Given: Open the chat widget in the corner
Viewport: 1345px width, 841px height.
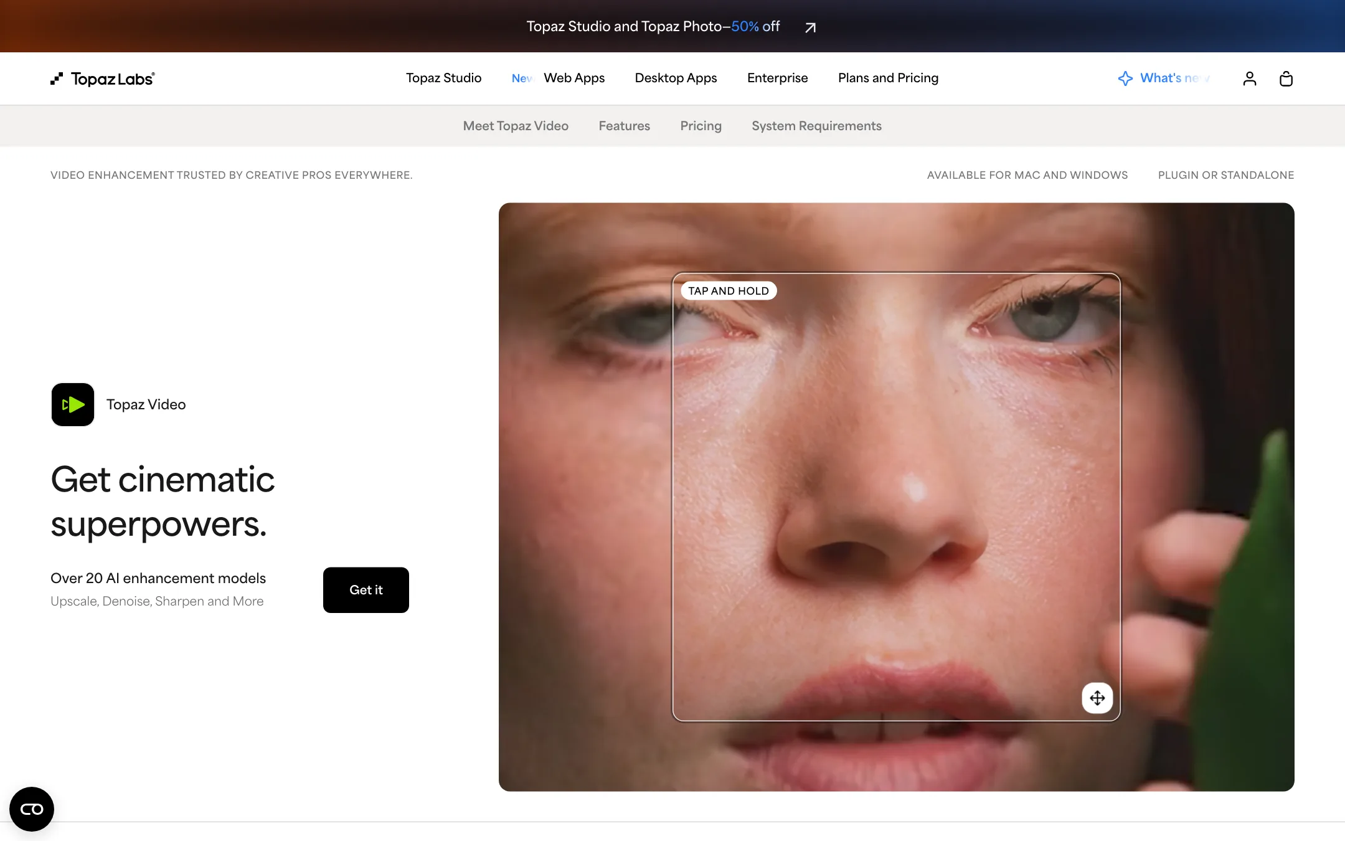Looking at the screenshot, I should click(x=32, y=809).
